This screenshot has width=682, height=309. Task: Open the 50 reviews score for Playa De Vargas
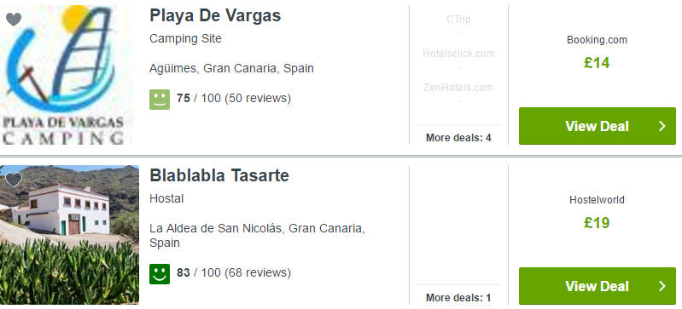234,99
